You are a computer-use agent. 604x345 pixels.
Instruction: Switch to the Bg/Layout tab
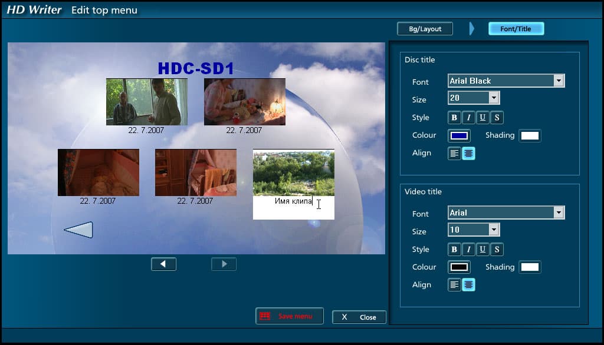pyautogui.click(x=425, y=29)
